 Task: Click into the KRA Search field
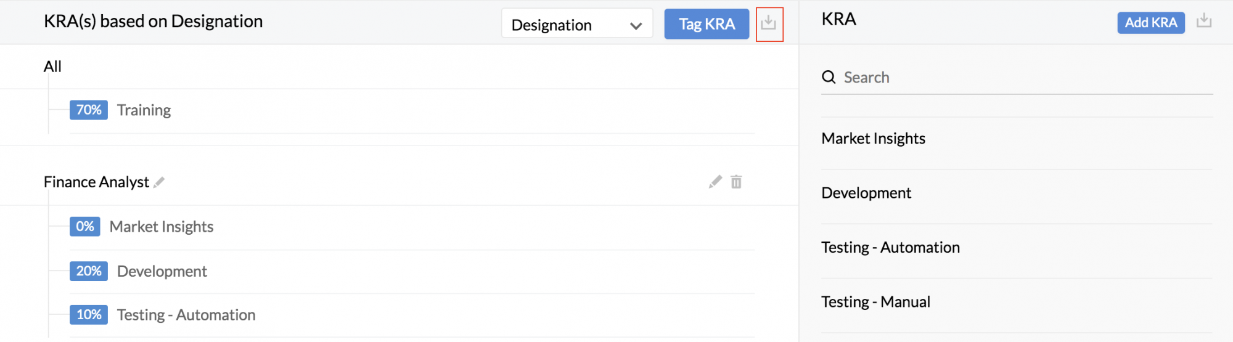1017,78
